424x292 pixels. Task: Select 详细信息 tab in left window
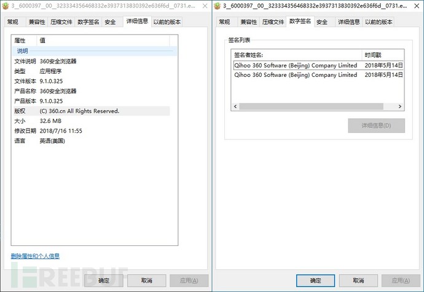click(137, 21)
